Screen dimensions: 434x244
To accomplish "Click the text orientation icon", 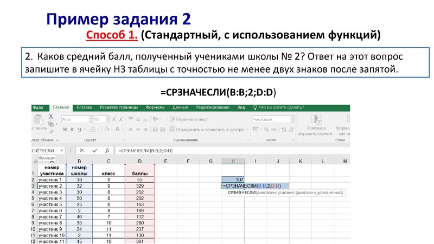I will (x=155, y=119).
